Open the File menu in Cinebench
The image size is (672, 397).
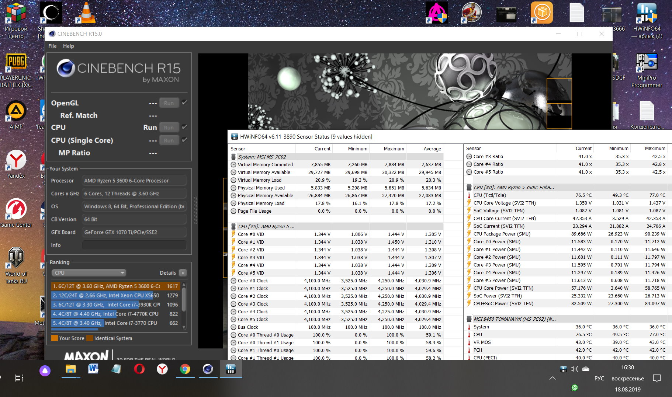(52, 46)
